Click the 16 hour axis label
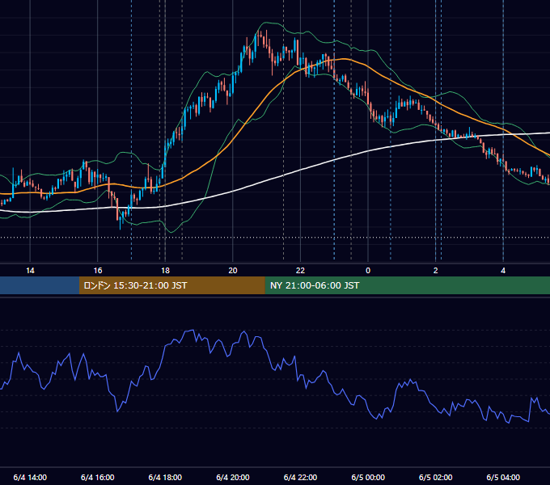Screen dimensions: 550x485 tap(98, 271)
